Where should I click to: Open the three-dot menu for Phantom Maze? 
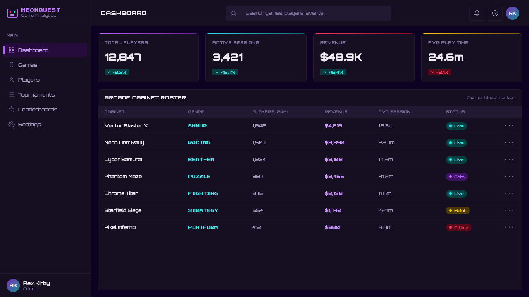[509, 177]
